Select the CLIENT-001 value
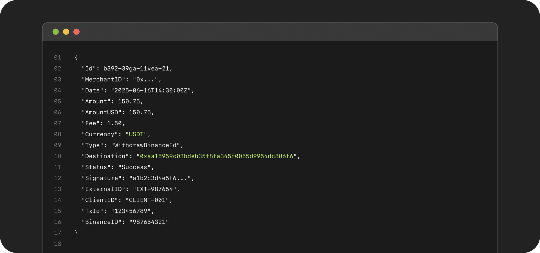540x253 pixels. tap(147, 200)
